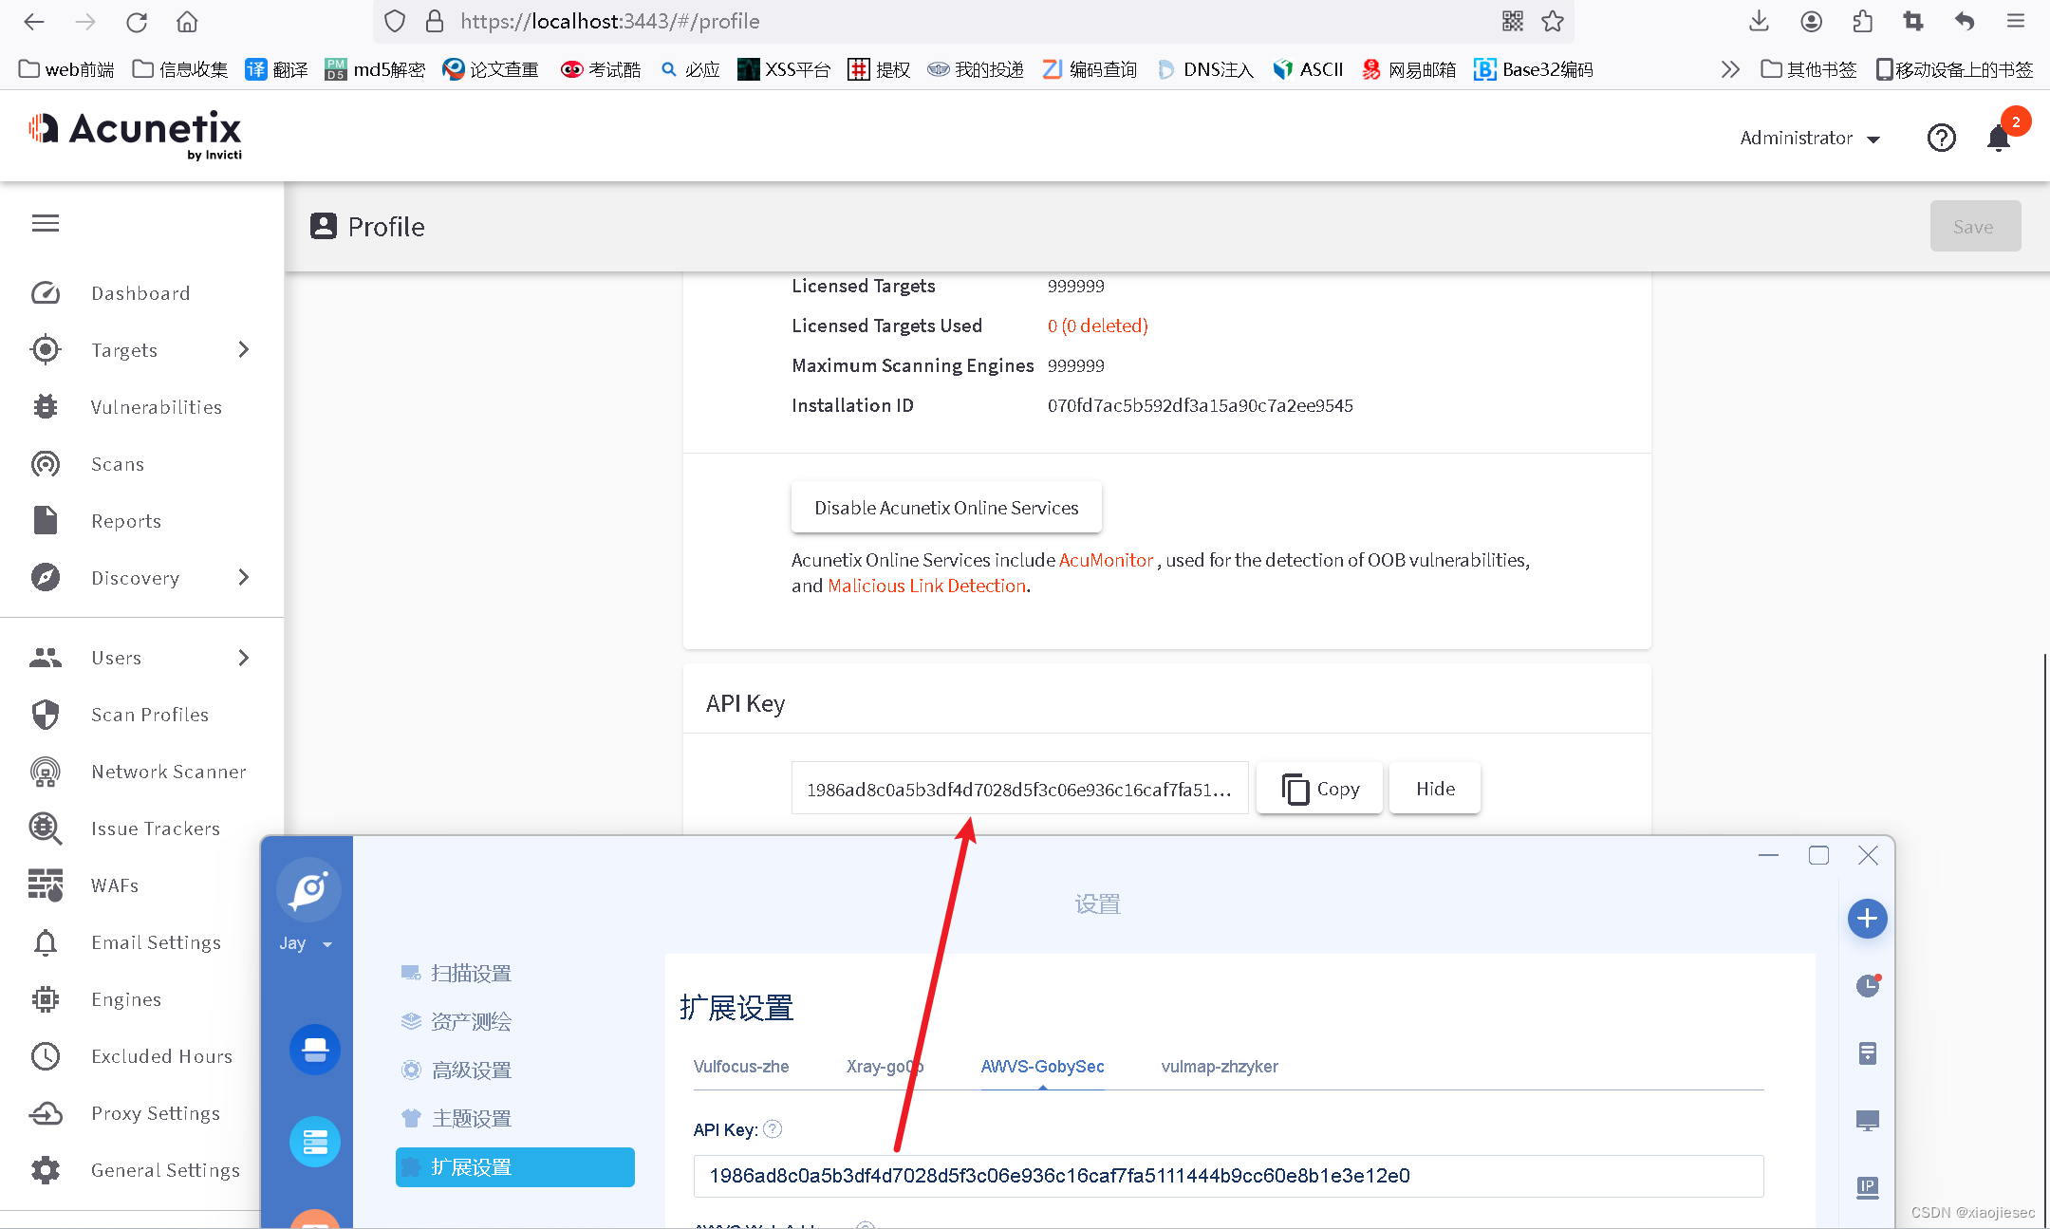Click the Issue Trackers bug-search icon
Viewport: 2050px width, 1229px height.
coord(46,829)
